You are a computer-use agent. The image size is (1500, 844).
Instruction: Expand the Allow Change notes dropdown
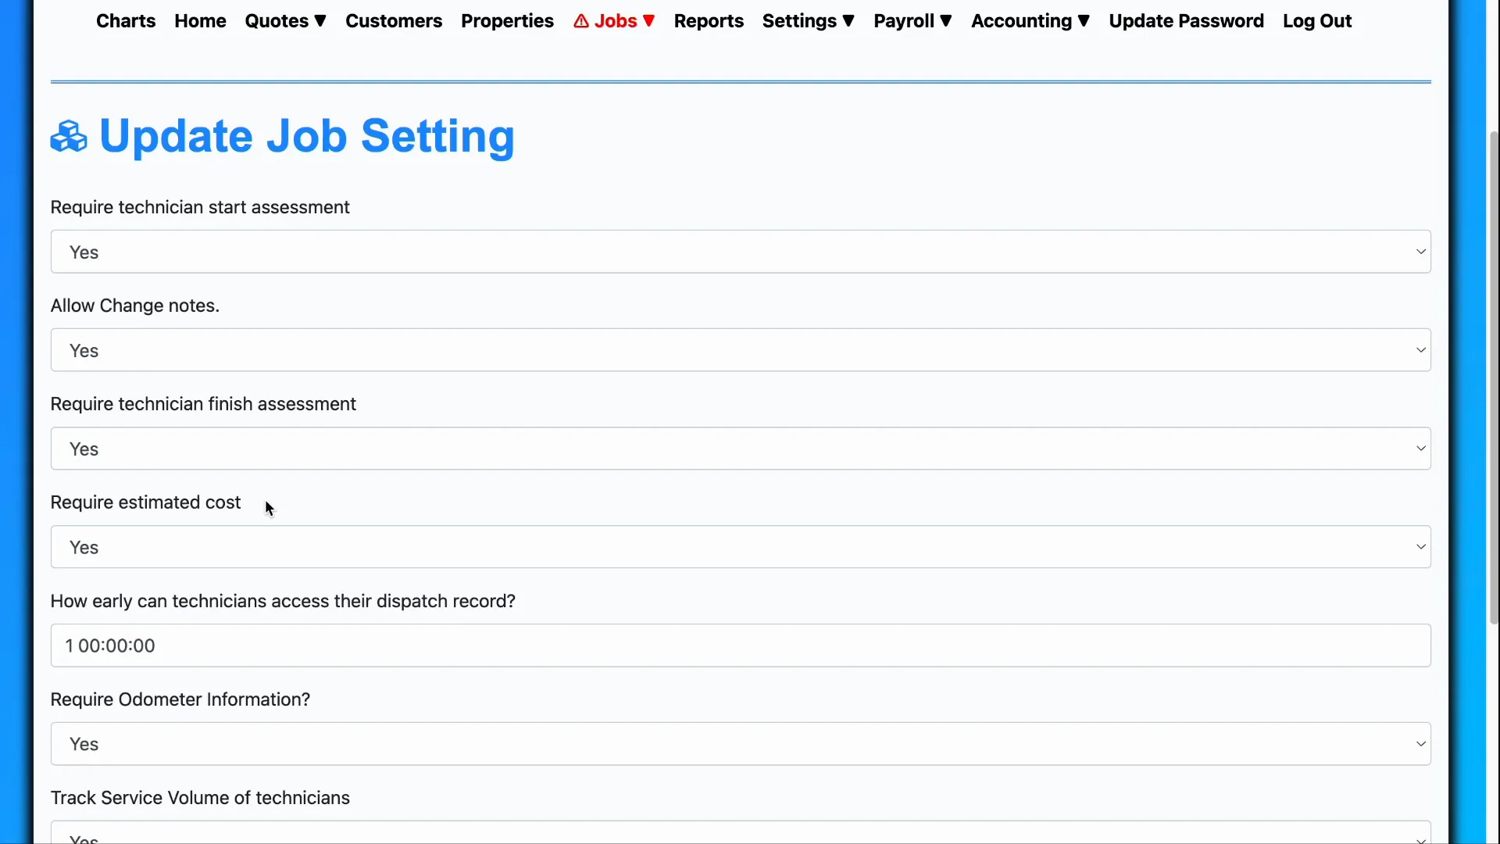coord(740,350)
